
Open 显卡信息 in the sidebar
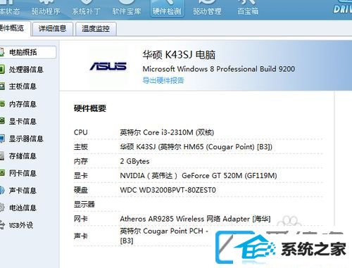[23, 121]
